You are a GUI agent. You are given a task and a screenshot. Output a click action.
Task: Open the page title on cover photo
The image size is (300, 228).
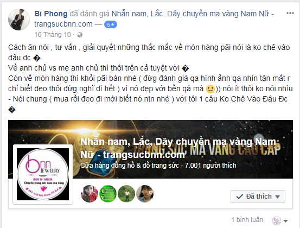tap(178, 148)
